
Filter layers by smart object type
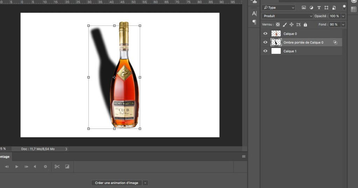coord(334,8)
